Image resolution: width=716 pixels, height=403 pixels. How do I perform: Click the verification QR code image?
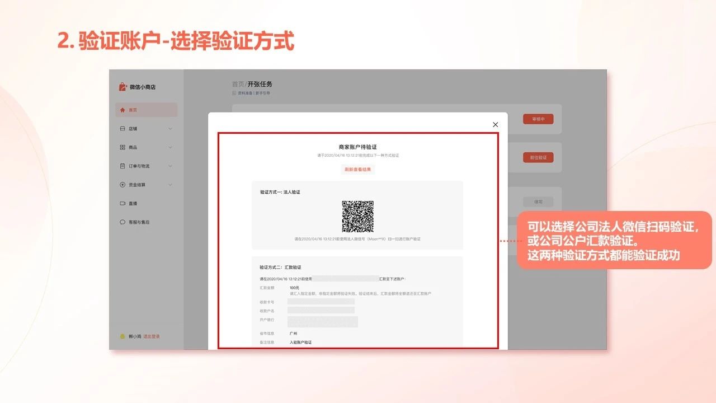[358, 217]
